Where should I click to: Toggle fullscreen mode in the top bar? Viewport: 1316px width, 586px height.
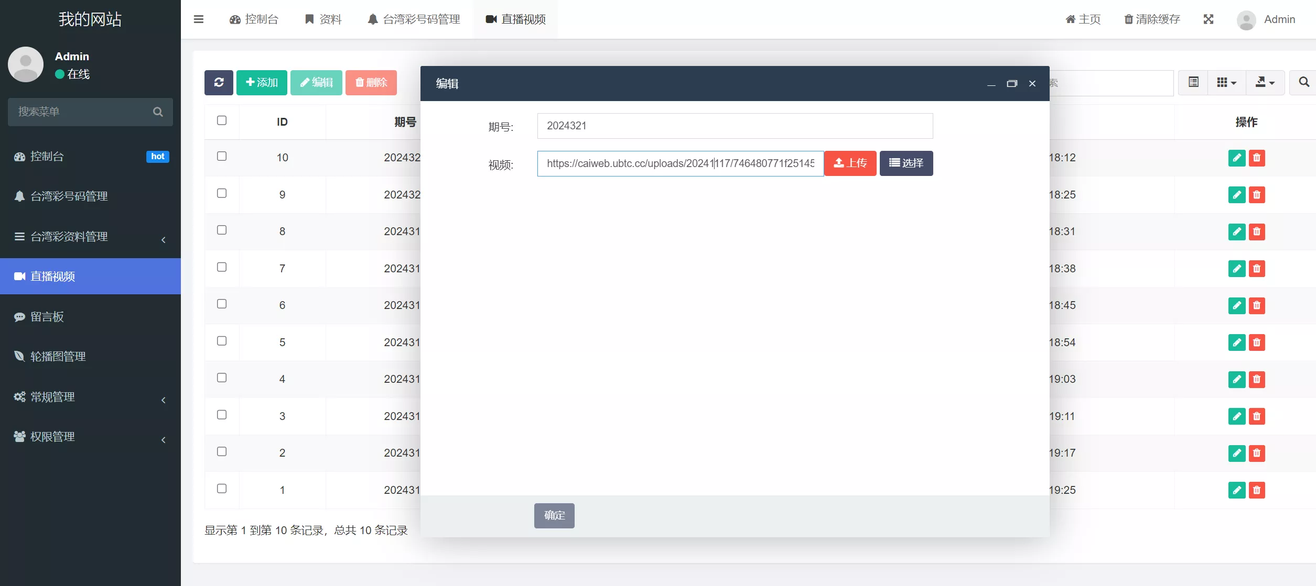pos(1208,19)
